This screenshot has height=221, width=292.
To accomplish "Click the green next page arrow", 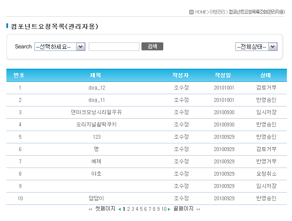I will (169, 209).
